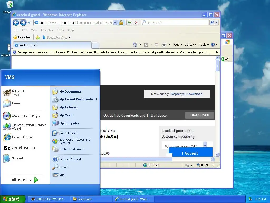Open E-mail from Start menu
This screenshot has height=203, width=270.
pos(25,103)
